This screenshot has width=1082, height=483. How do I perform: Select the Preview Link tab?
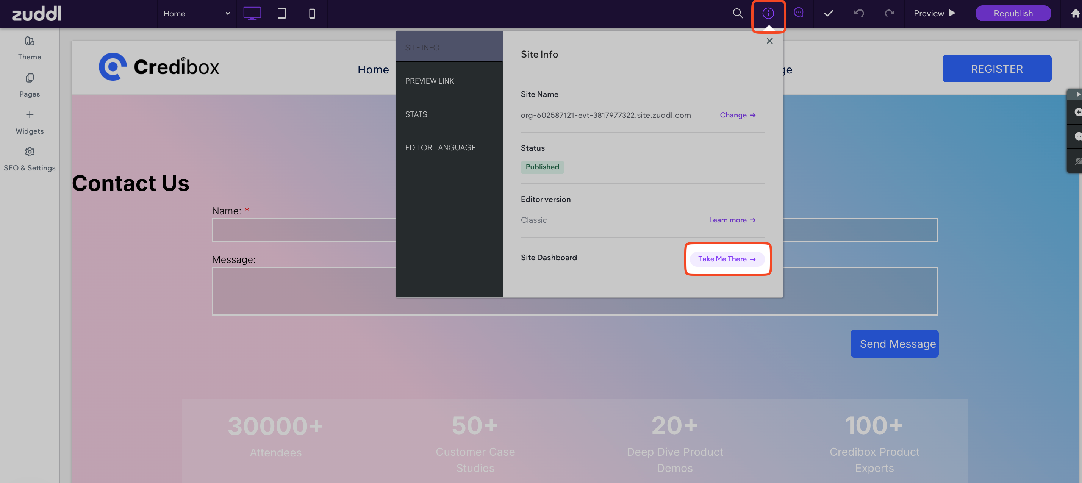(x=429, y=81)
